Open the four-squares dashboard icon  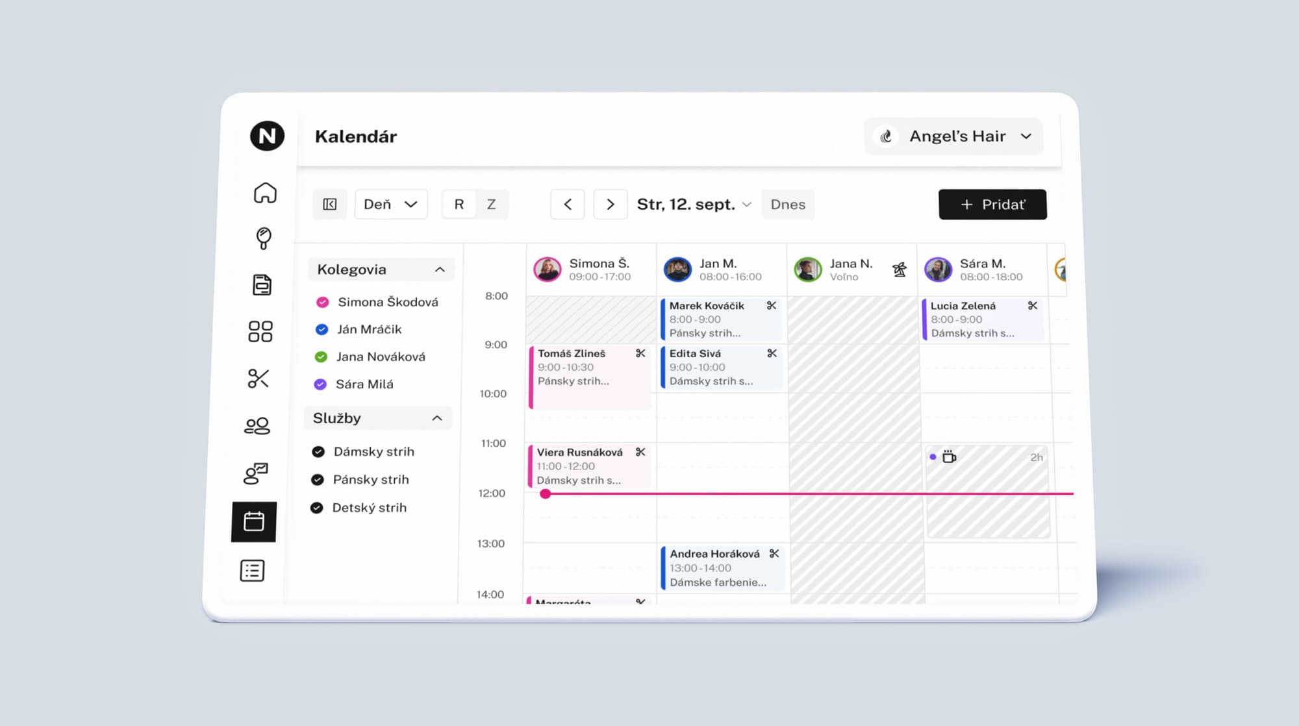tap(260, 332)
